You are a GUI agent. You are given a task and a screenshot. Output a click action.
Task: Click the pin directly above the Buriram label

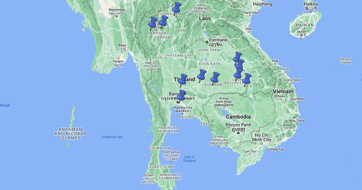(215, 78)
